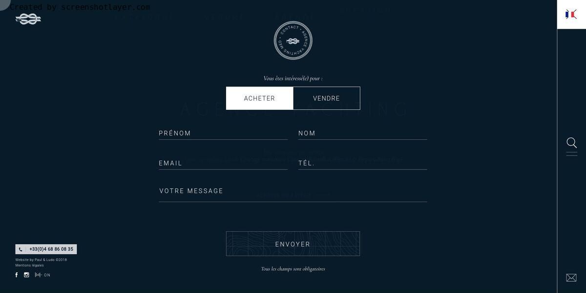Focus the PRÉNOM input field
586x293 pixels.
pyautogui.click(x=223, y=133)
